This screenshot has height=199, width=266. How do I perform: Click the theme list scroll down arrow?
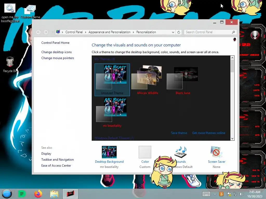coord(232,138)
